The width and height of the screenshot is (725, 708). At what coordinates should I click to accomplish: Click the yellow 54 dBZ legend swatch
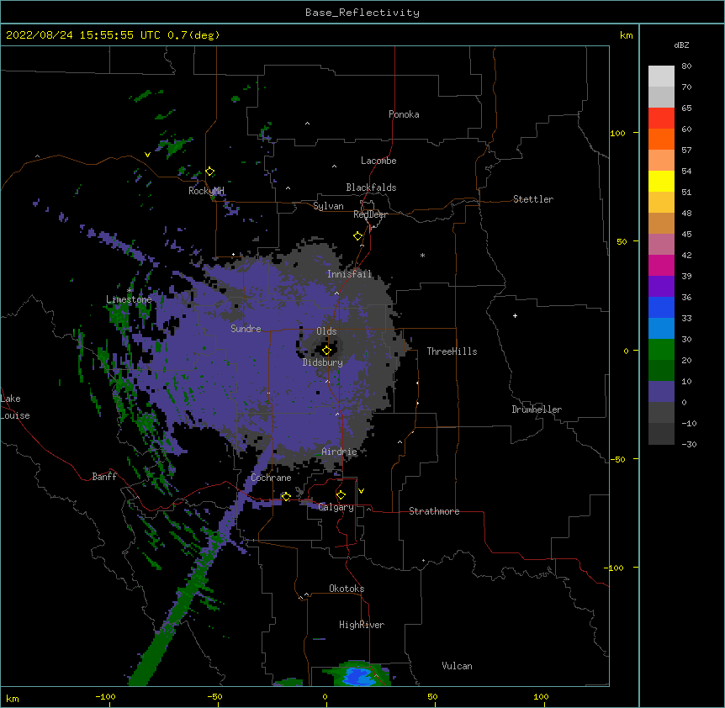661,181
